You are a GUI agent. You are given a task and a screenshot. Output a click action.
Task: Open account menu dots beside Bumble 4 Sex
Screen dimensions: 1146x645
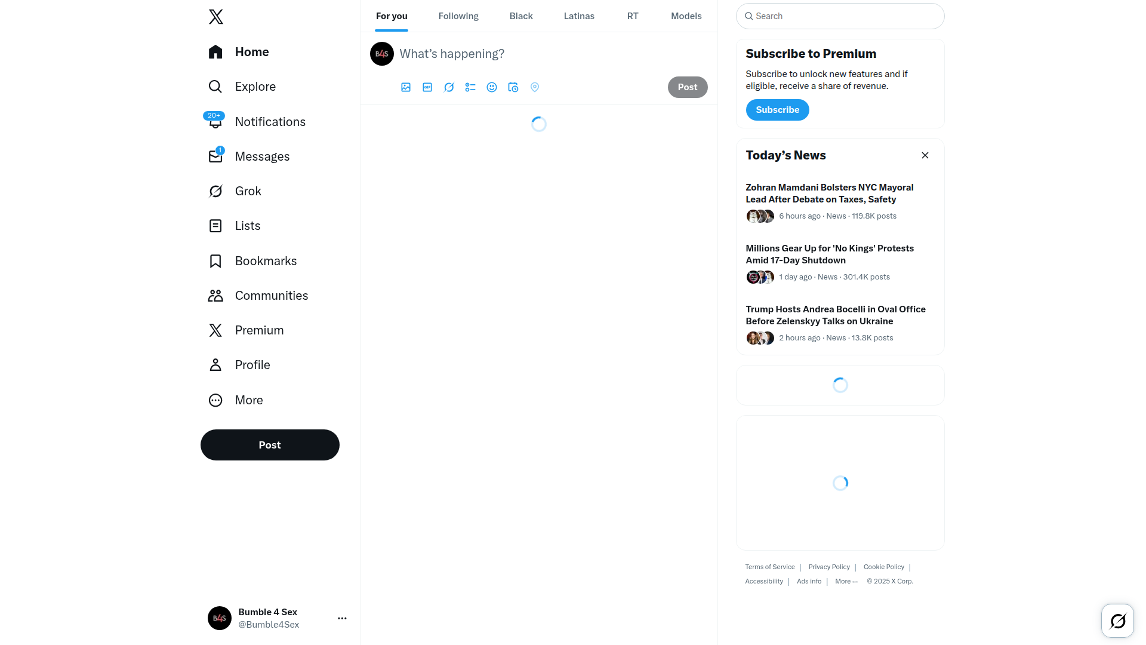click(x=342, y=618)
